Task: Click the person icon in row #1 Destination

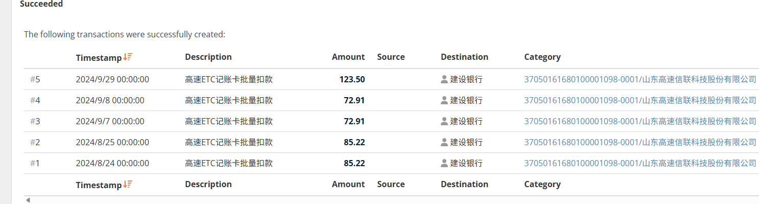Action: [444, 163]
